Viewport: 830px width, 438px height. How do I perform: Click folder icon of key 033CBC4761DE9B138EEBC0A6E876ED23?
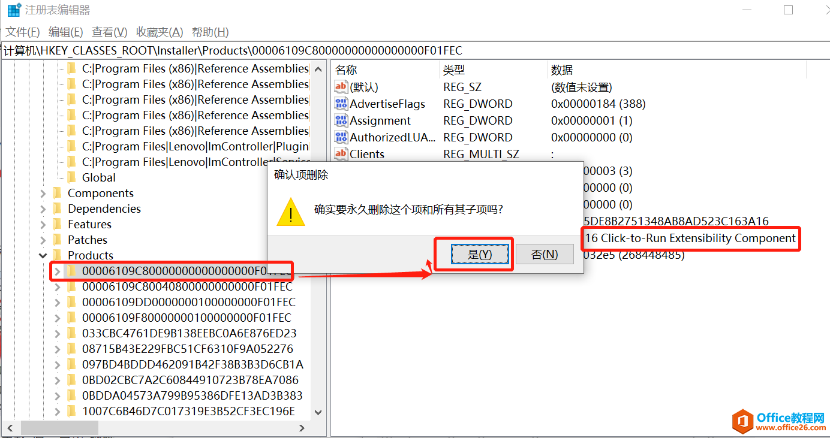[72, 333]
